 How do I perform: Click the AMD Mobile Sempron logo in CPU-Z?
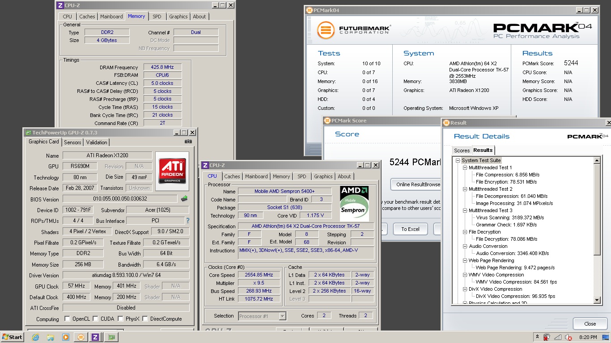355,204
